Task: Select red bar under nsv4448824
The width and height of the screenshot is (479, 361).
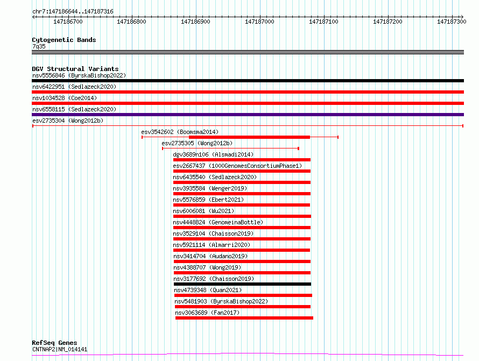Action: coord(242,228)
